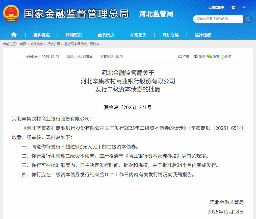Click the 无障碍浏览 accessibility link
This screenshot has height=219, width=256.
(x=216, y=8)
